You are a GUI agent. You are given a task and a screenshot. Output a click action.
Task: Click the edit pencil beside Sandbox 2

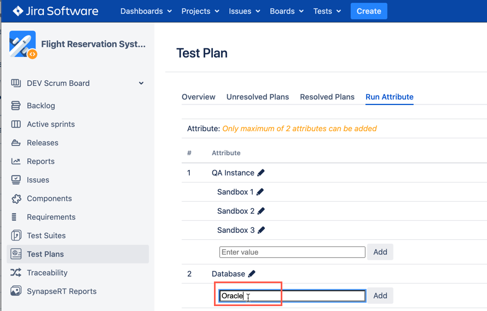click(261, 211)
